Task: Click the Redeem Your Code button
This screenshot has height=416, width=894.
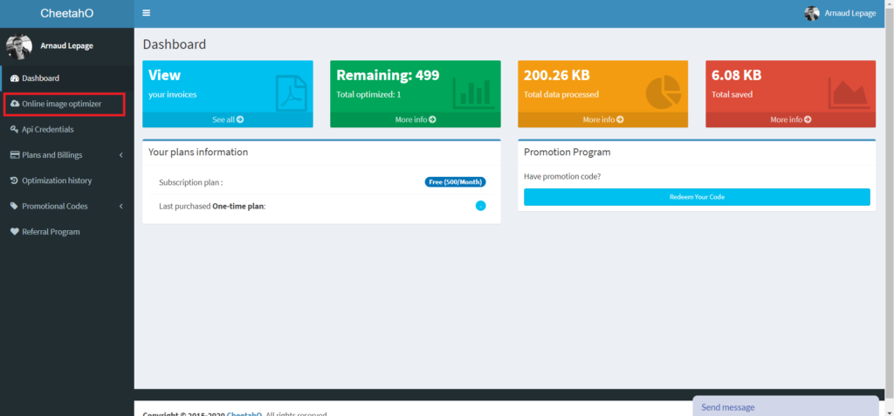Action: [x=697, y=196]
